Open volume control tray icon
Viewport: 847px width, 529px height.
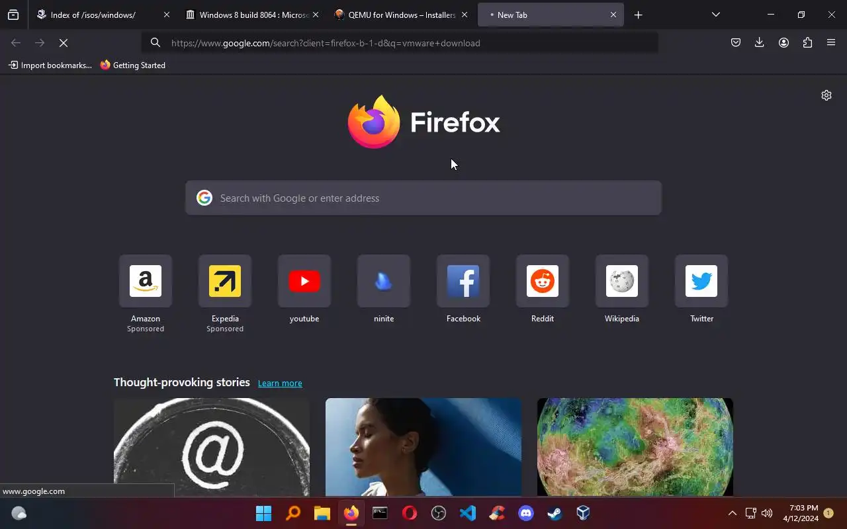(767, 513)
